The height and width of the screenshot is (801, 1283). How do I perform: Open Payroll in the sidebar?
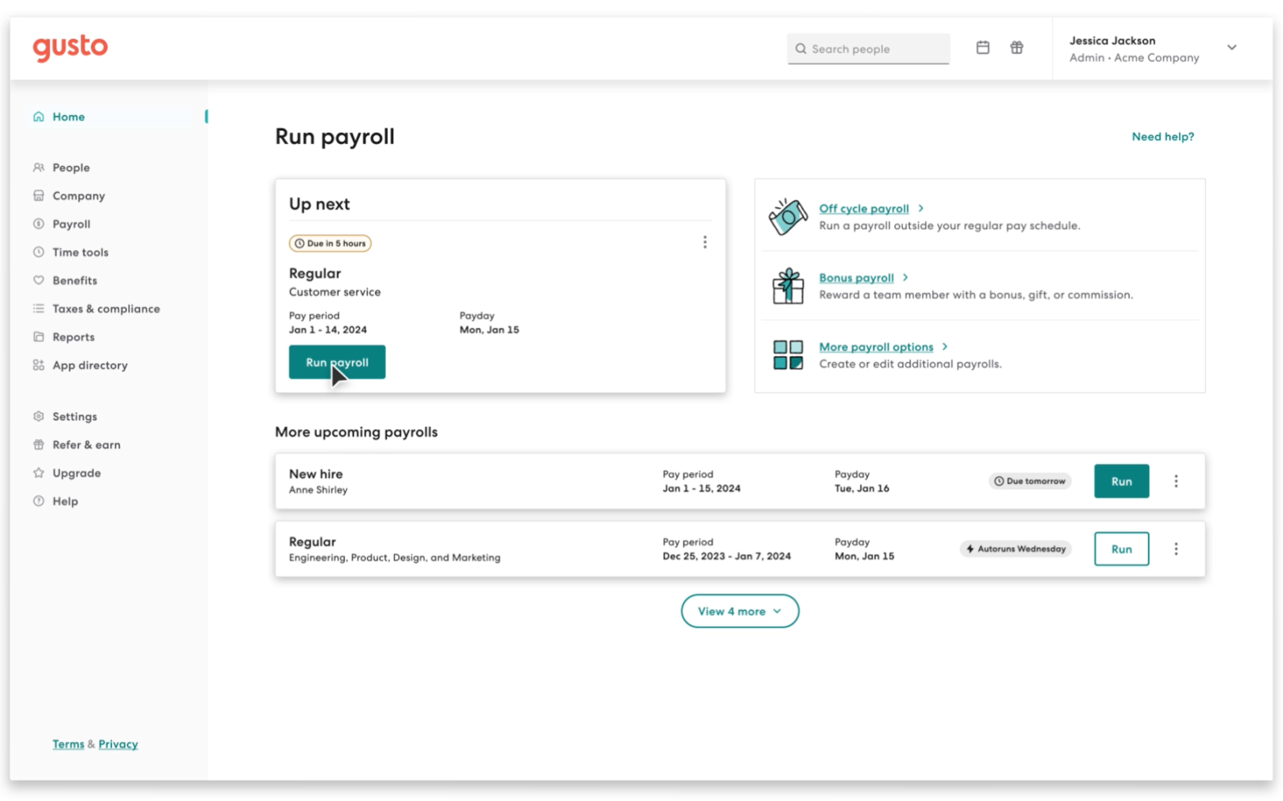[x=71, y=224]
